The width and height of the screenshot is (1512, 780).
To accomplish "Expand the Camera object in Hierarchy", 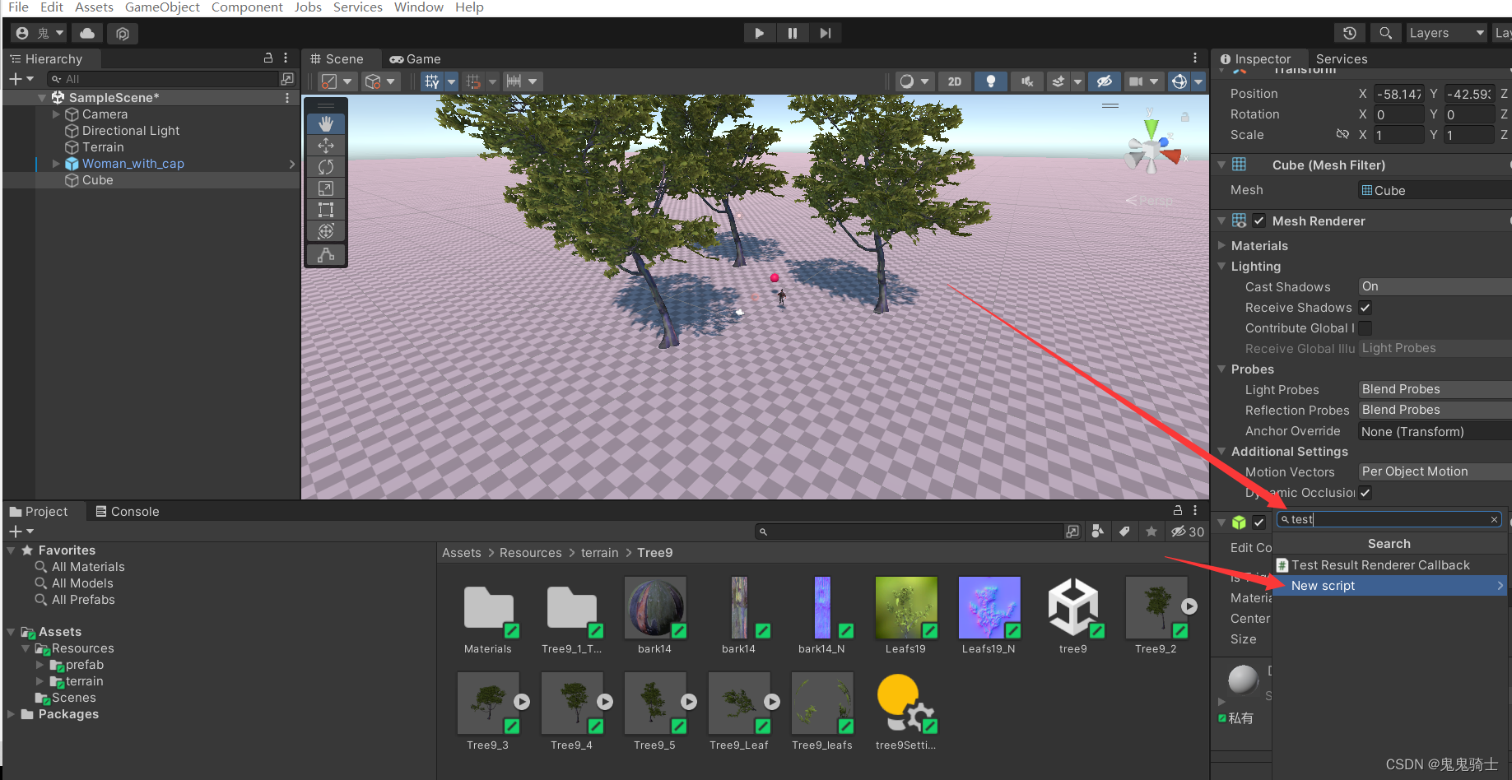I will pos(56,114).
